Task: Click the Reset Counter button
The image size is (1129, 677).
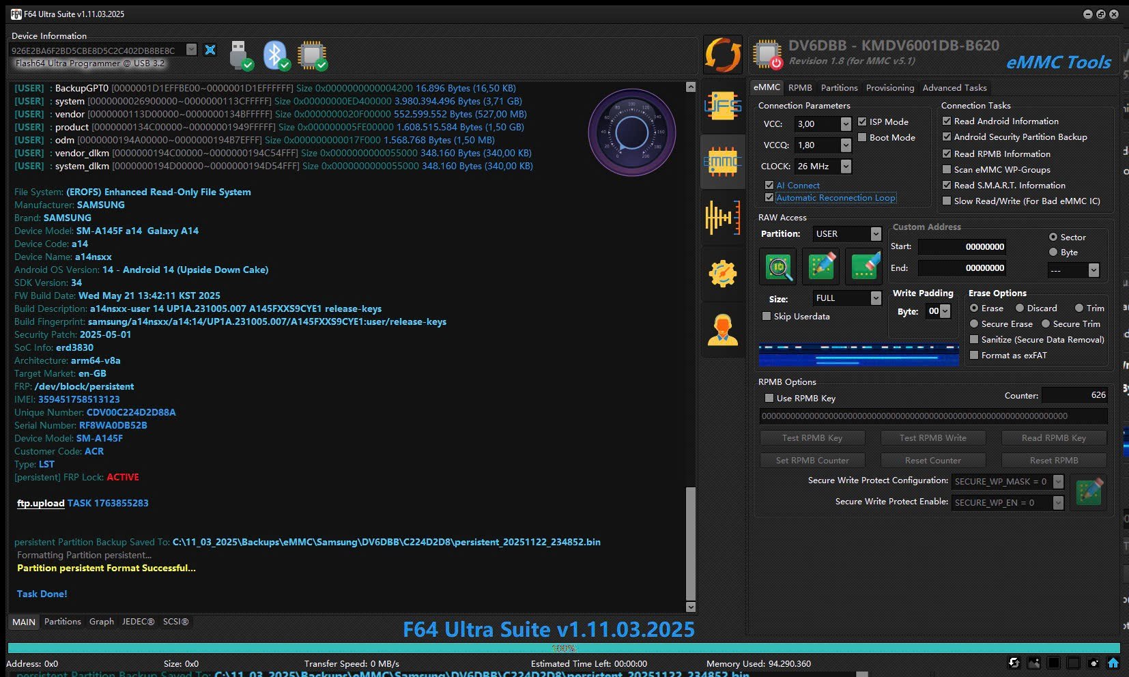Action: coord(933,461)
